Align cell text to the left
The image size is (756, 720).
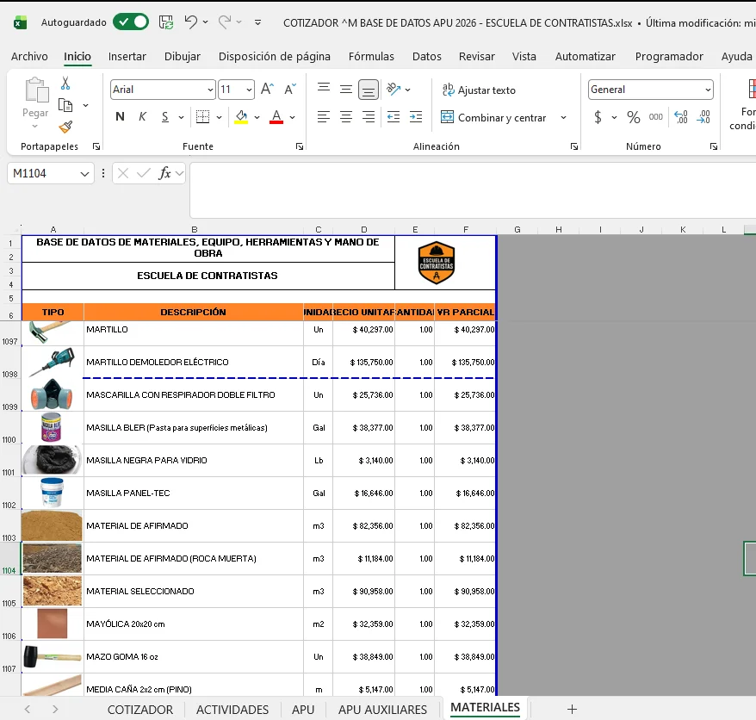pos(324,117)
